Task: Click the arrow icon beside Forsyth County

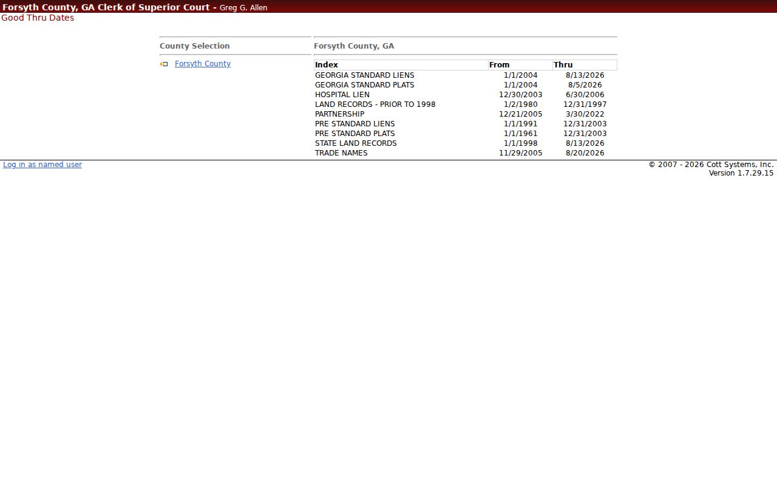Action: tap(164, 64)
